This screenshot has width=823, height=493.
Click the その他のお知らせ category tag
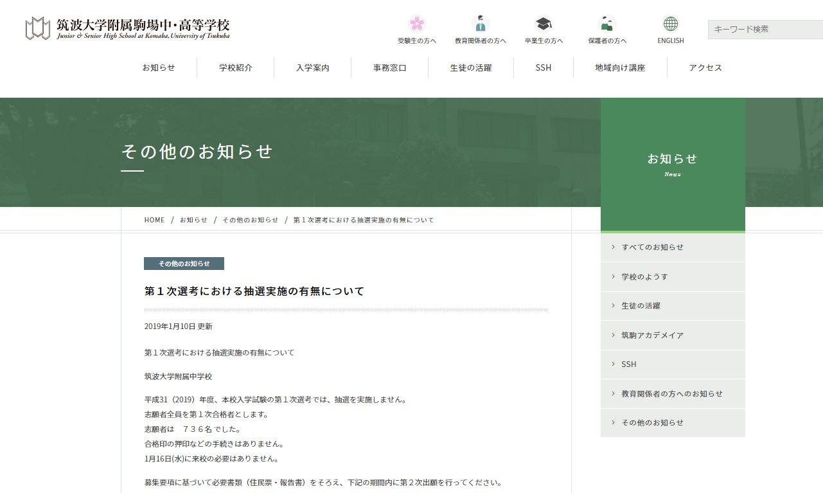(x=184, y=264)
